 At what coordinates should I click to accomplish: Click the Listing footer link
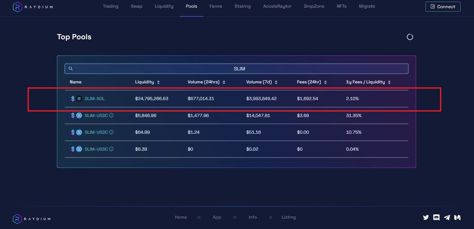coord(288,217)
